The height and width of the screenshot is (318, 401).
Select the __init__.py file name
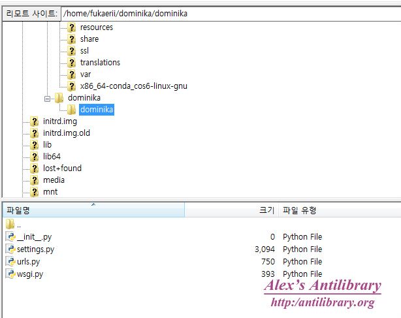34,237
